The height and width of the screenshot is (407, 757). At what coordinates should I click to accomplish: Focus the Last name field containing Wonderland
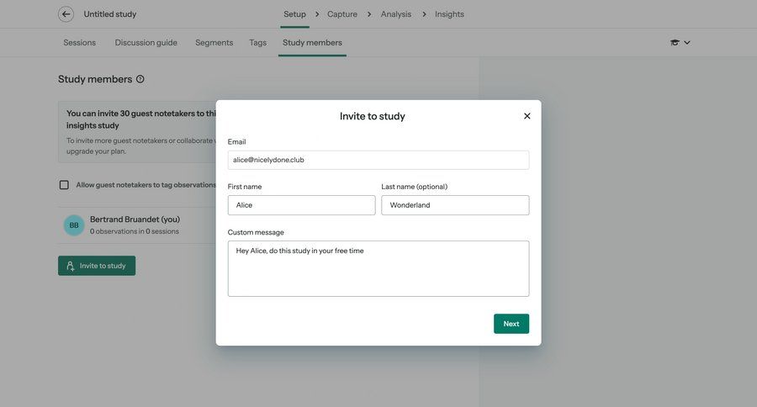click(x=455, y=205)
